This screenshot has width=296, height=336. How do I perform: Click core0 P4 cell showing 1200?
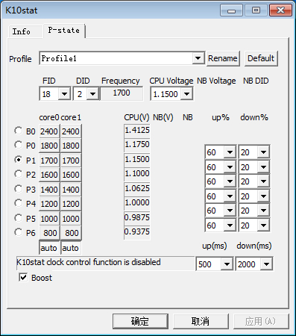tap(49, 204)
